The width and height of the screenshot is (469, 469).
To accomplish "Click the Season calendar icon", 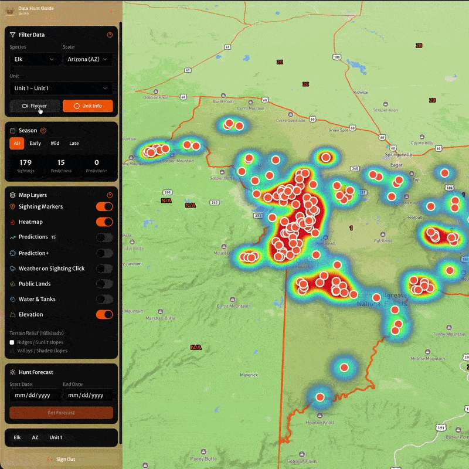I will pos(13,131).
